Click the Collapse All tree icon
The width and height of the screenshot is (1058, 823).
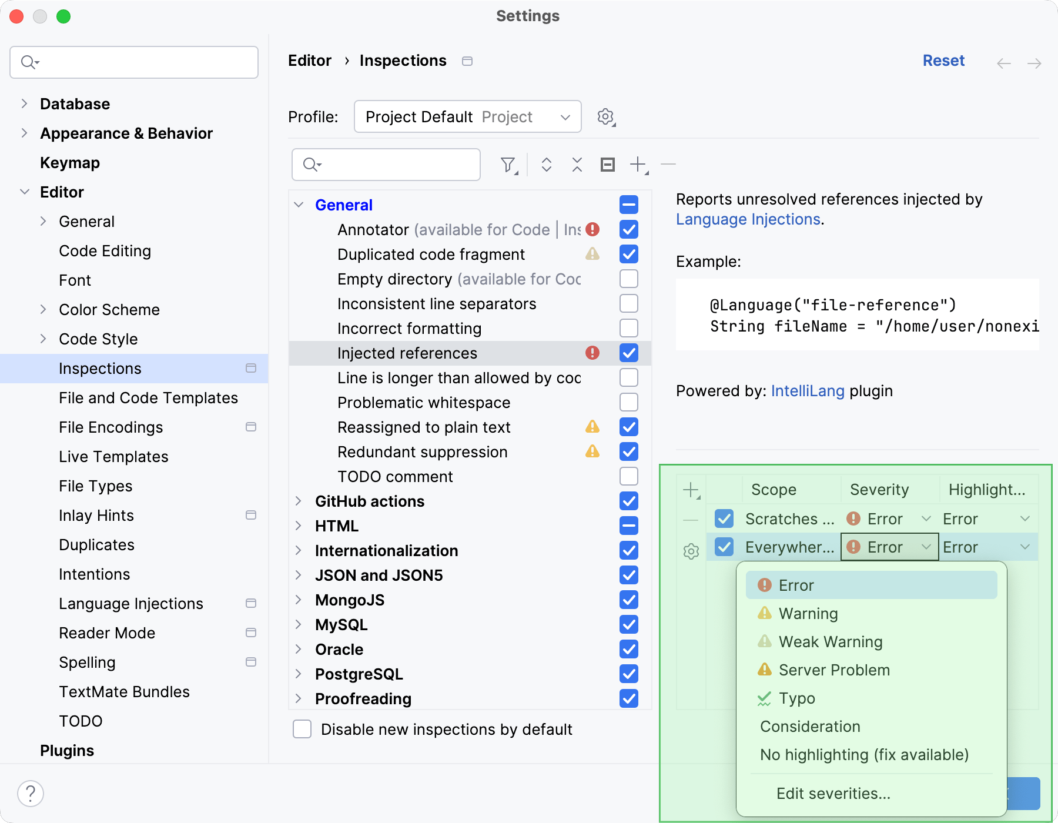click(x=577, y=165)
